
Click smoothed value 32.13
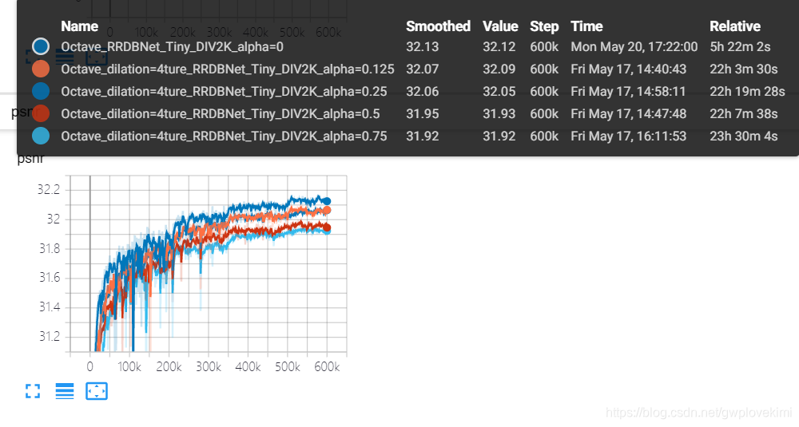(x=423, y=47)
